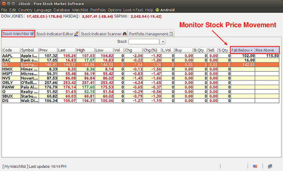Screen dimensions: 283x171
Task: Click the Fall Below cell for BAC
Action: pos(243,60)
